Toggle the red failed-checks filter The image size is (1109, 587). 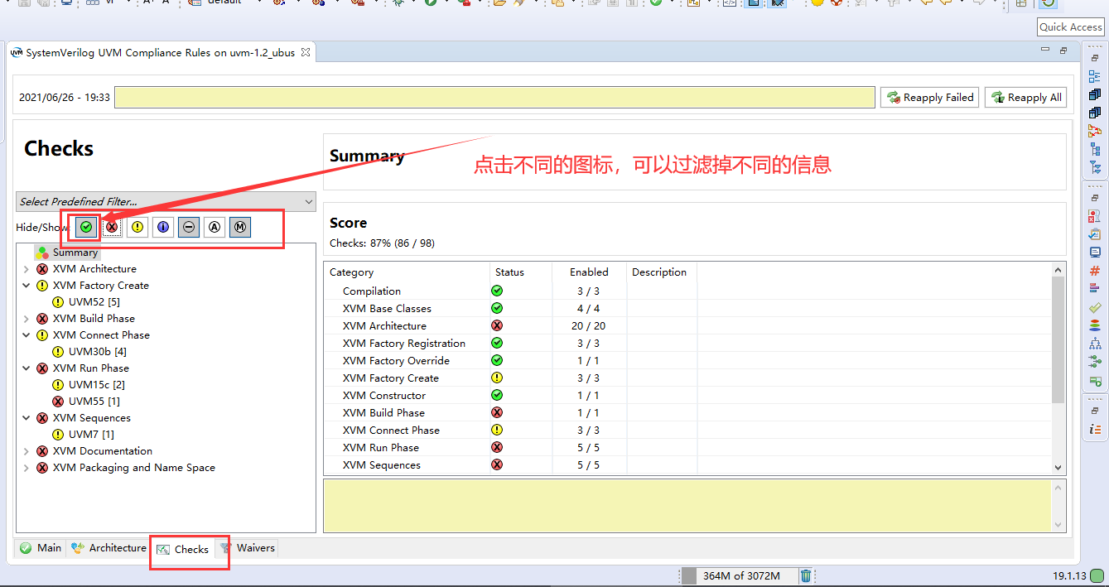point(111,227)
